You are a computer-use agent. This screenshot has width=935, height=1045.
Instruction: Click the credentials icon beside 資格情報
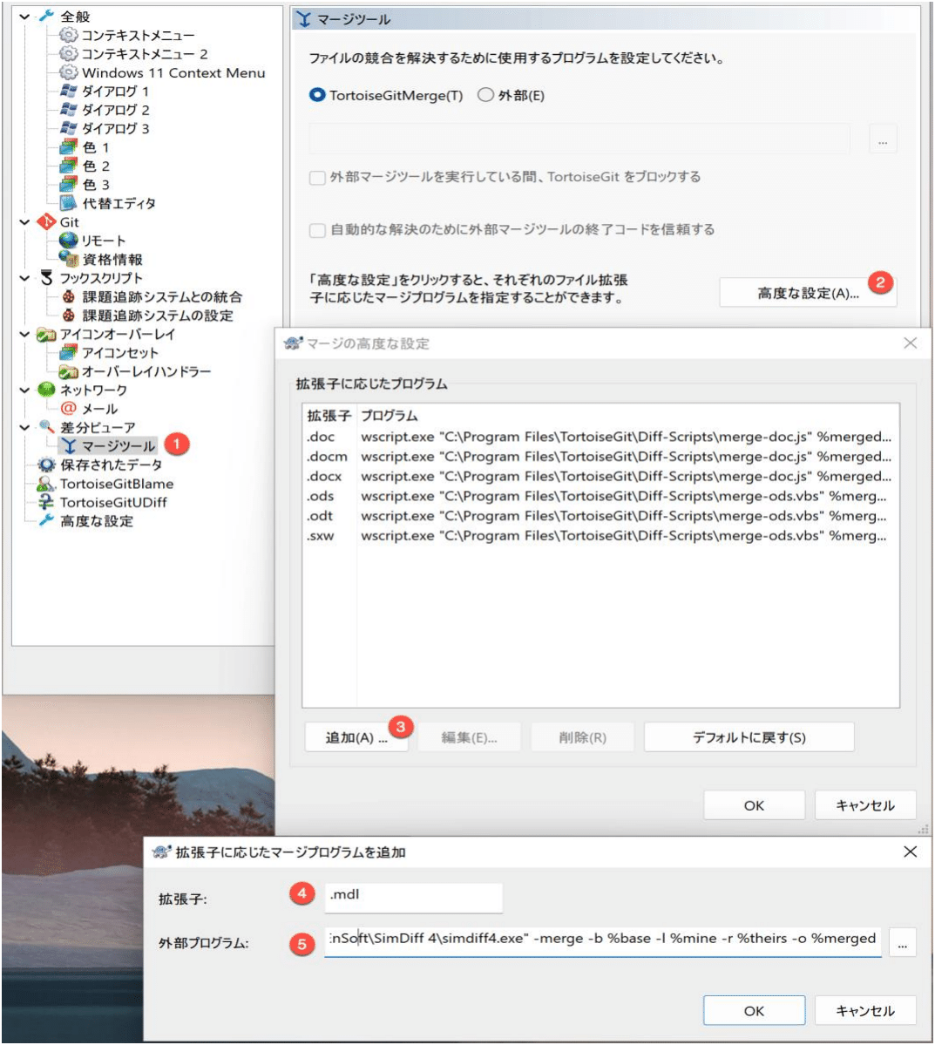click(x=68, y=259)
